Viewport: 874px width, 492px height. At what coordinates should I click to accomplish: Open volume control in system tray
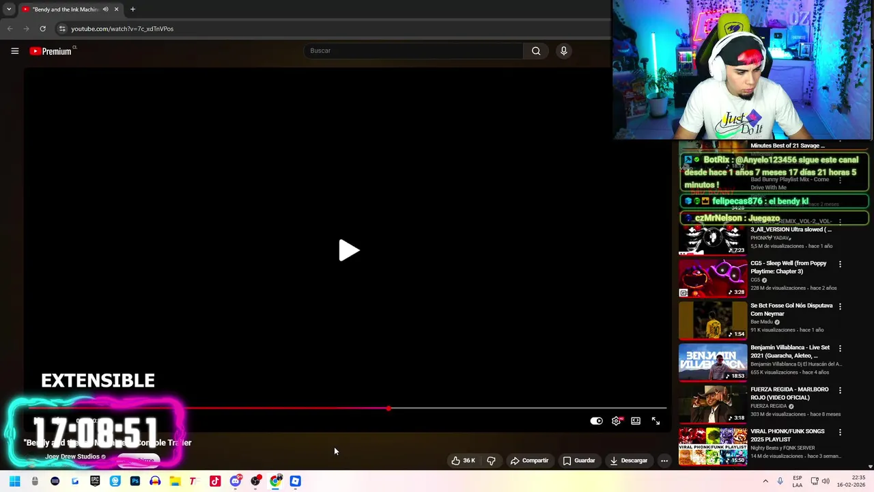pyautogui.click(x=826, y=481)
